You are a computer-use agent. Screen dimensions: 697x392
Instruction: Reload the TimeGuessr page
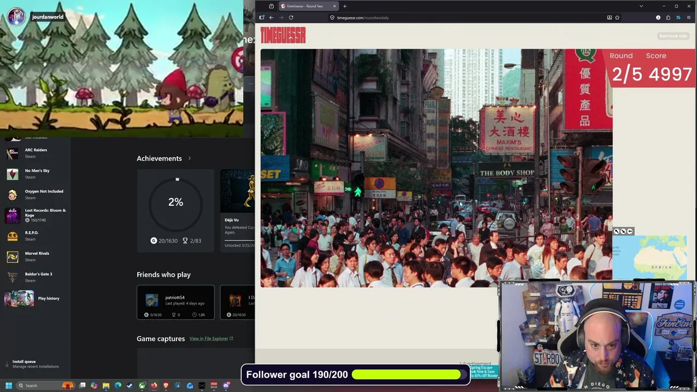tap(291, 17)
